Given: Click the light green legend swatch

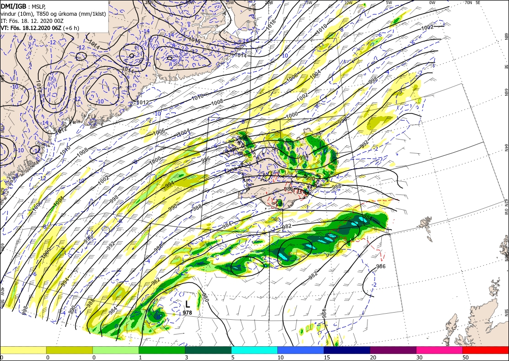Looking at the screenshot, I should pos(116,350).
